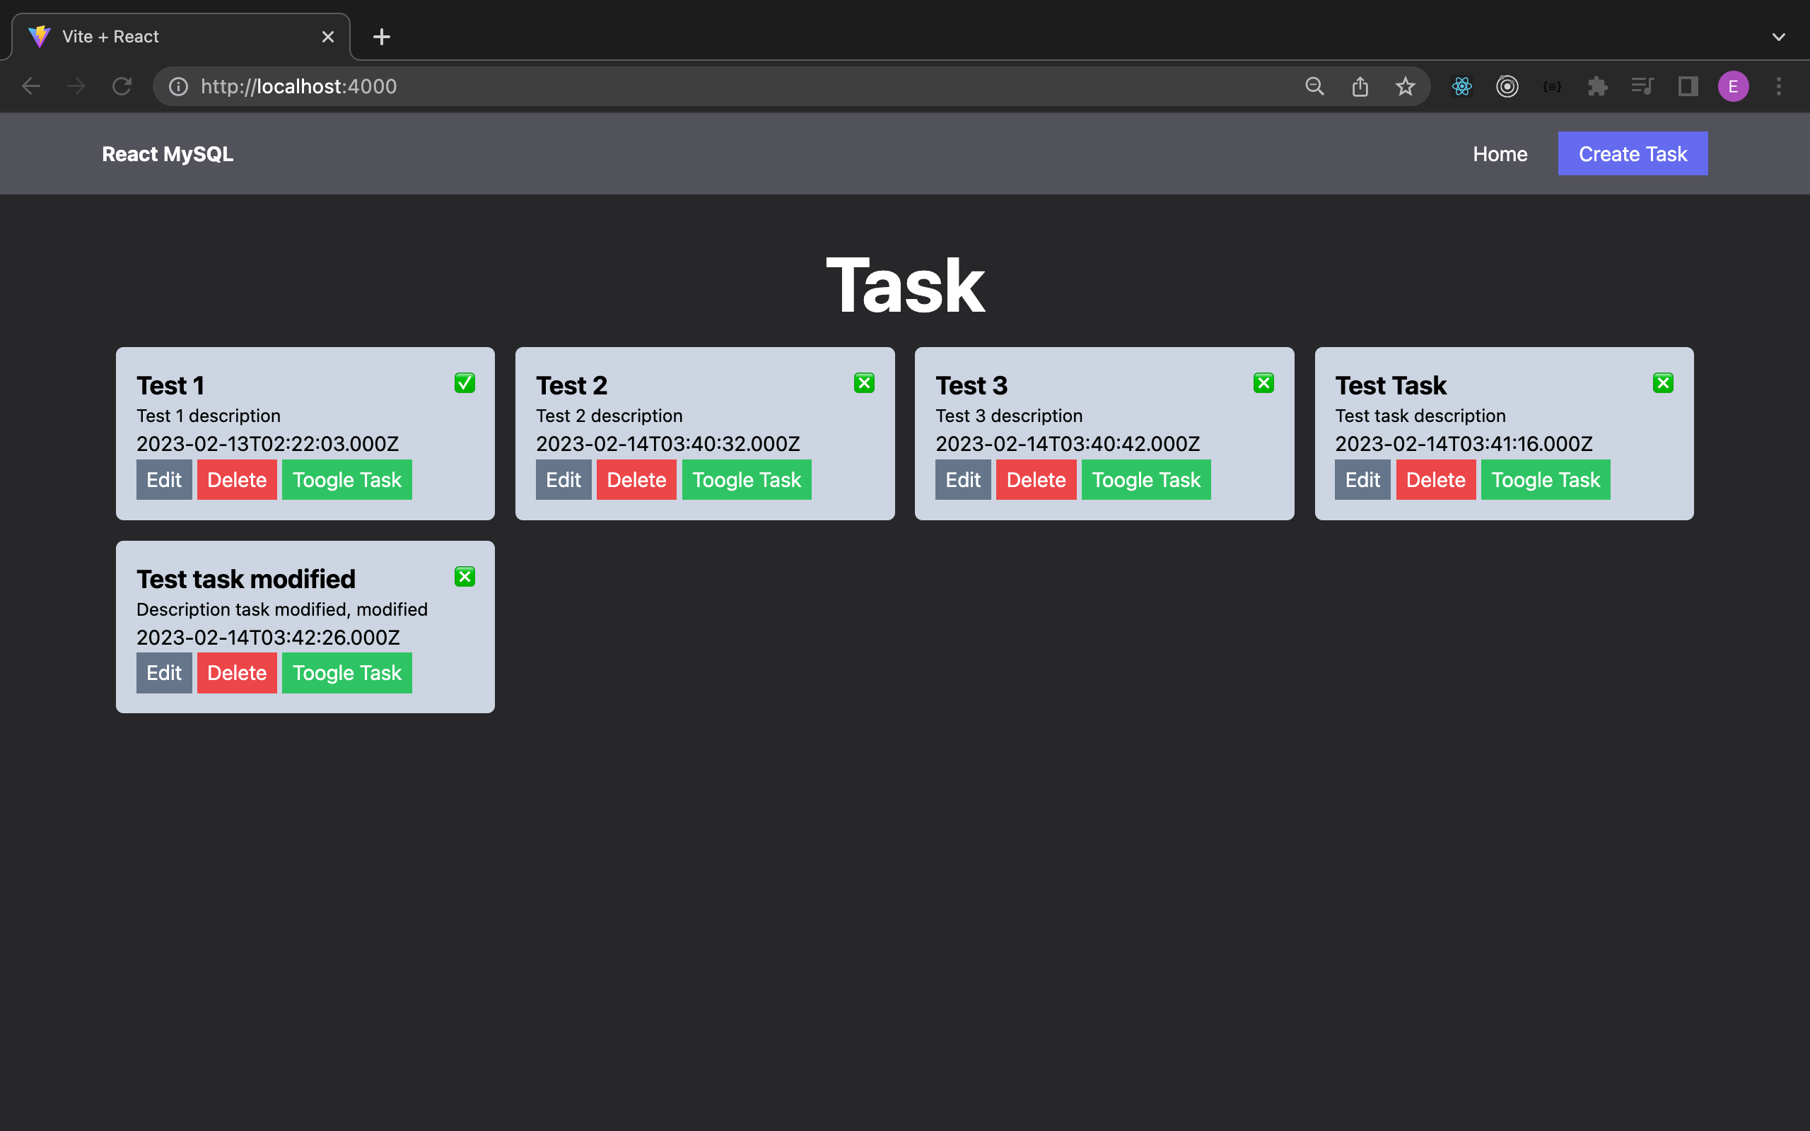1810x1131 pixels.
Task: Select the Vite + React browser tab
Action: [x=180, y=37]
